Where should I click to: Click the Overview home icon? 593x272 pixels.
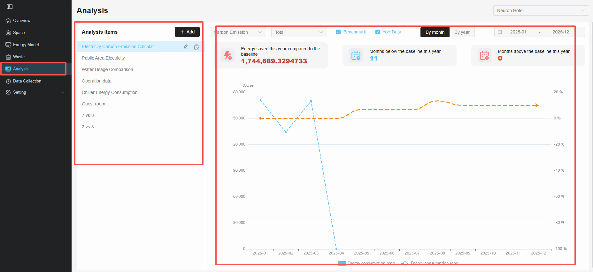pyautogui.click(x=8, y=21)
